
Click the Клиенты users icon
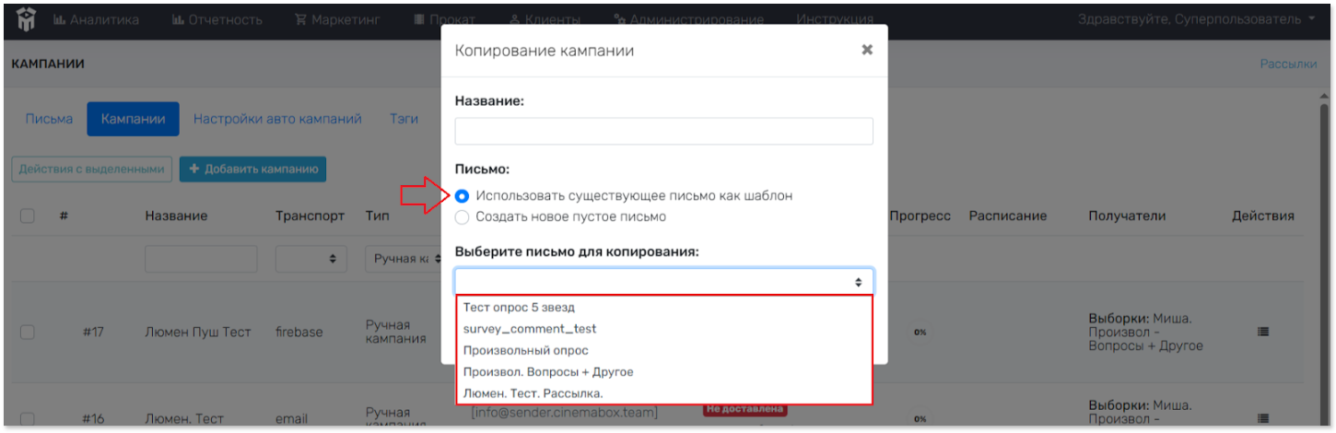[517, 19]
